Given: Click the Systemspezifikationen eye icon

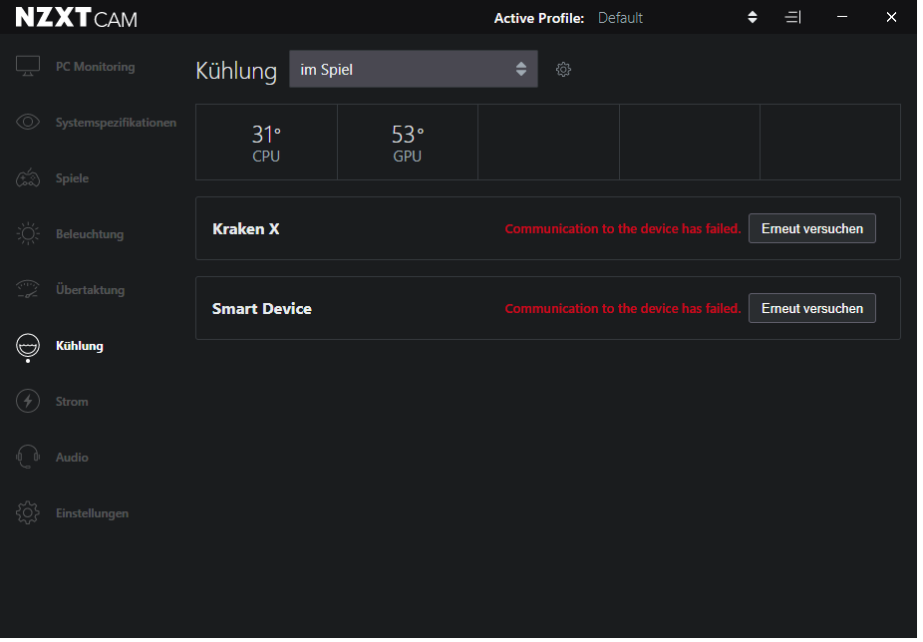Looking at the screenshot, I should (28, 122).
